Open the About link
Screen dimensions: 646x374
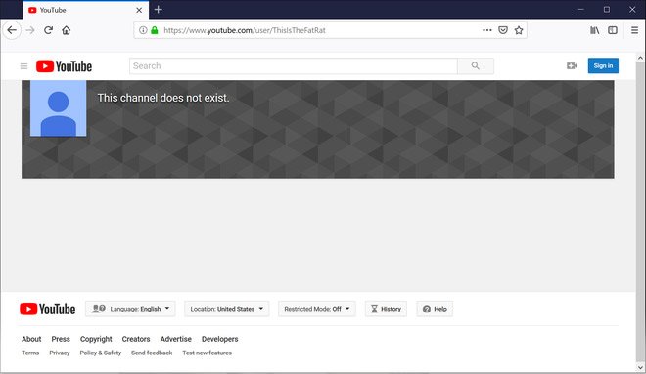pos(31,339)
